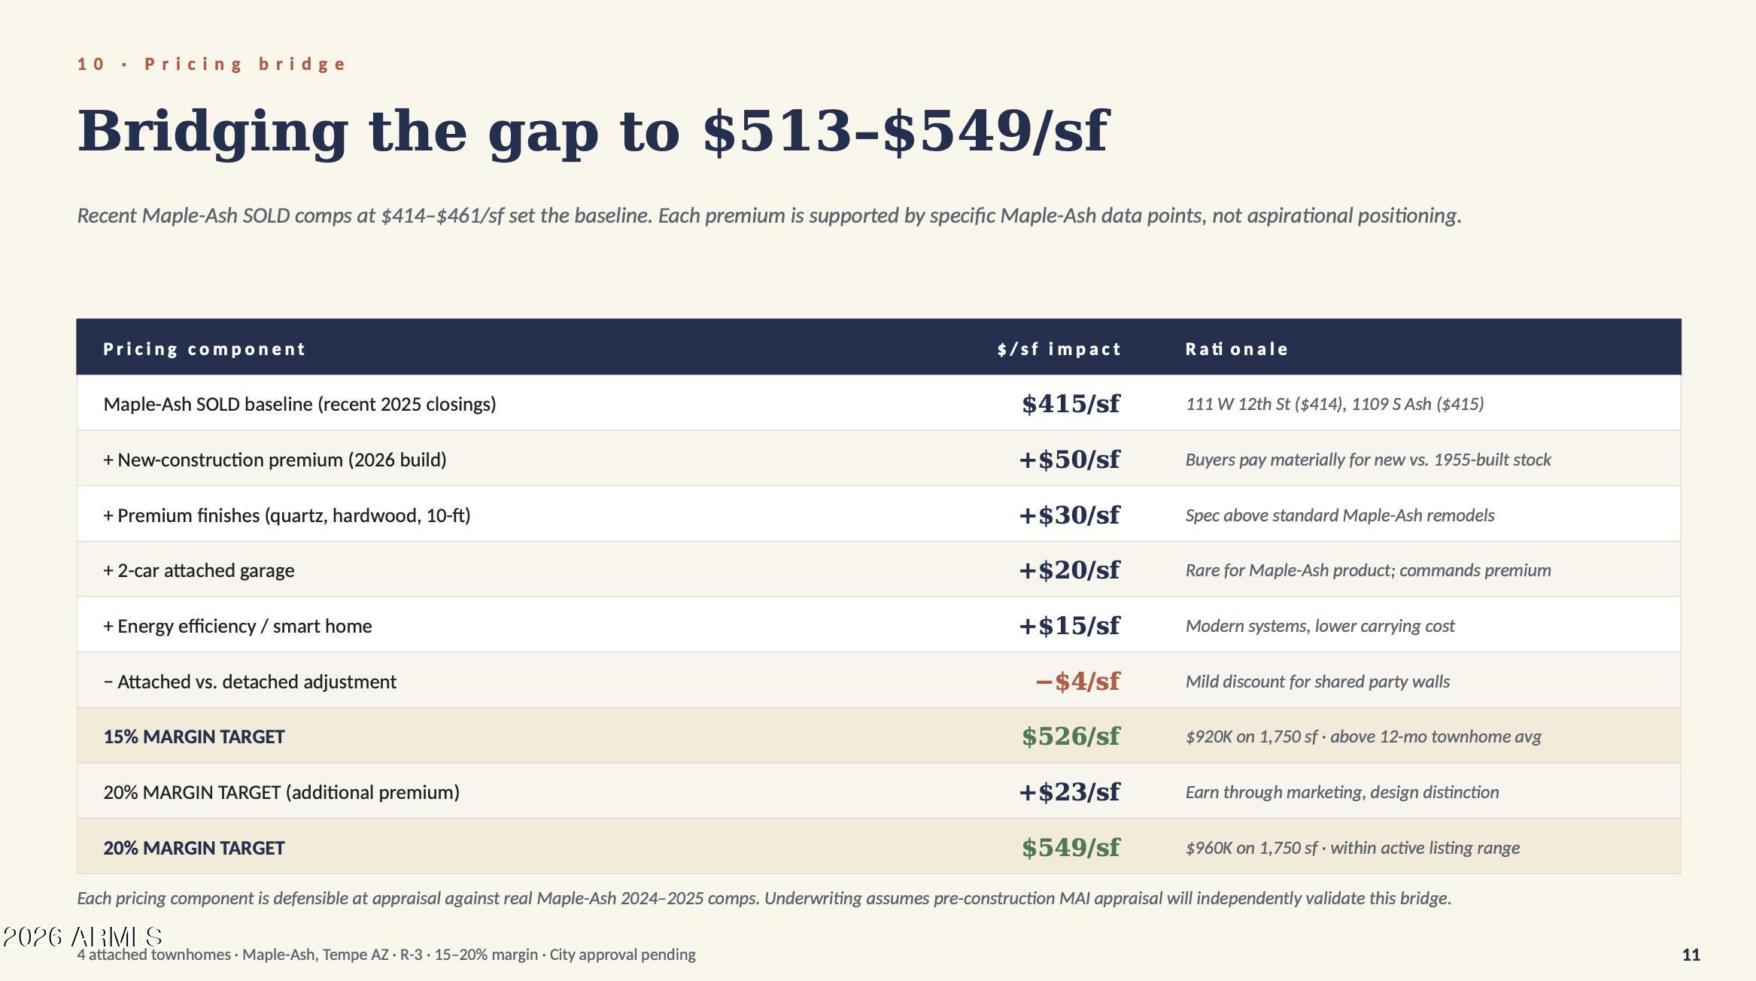
Task: Click the '+$20/sf' garage premium value
Action: (x=1069, y=570)
